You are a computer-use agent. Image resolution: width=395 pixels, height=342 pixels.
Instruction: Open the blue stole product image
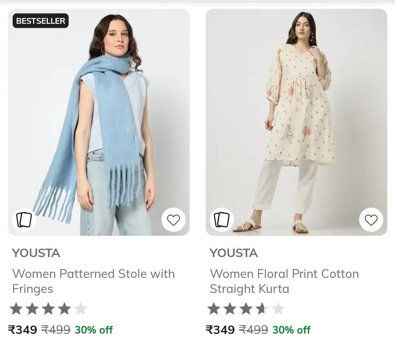[x=99, y=122]
